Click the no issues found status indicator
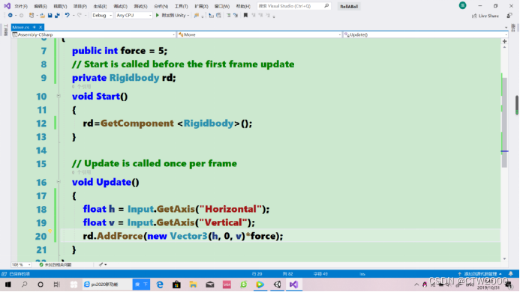Viewport: 520px width, 292px height. pos(56,264)
